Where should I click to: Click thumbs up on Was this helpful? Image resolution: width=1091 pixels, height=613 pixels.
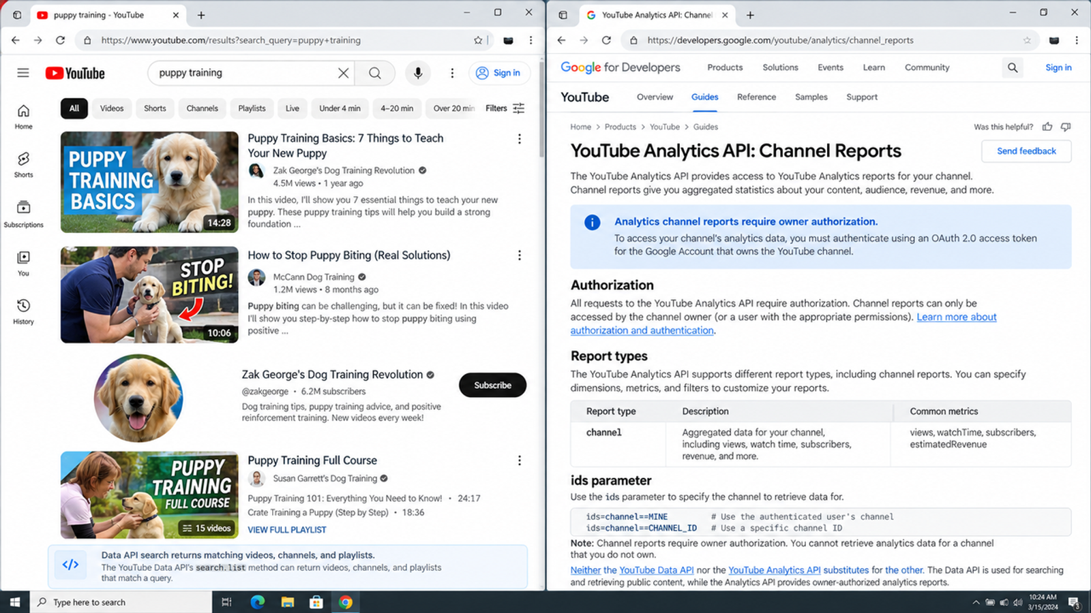(1047, 127)
